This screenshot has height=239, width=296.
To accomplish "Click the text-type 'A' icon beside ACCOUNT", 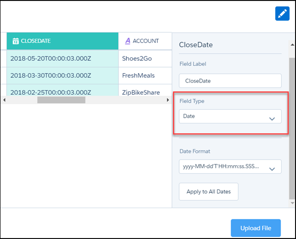I will click(128, 41).
